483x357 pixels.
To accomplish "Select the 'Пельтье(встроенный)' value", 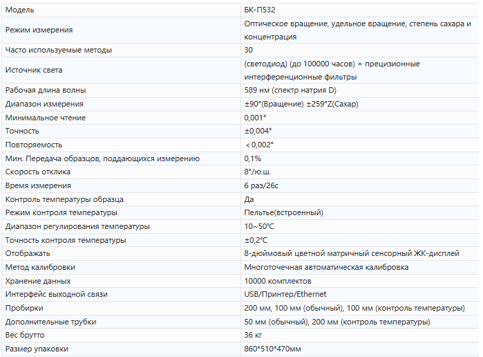I will coord(284,212).
